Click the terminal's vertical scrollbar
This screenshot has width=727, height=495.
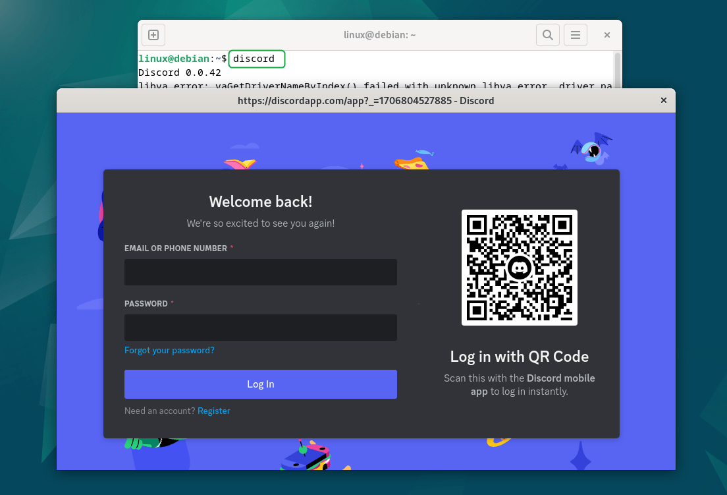[617, 69]
